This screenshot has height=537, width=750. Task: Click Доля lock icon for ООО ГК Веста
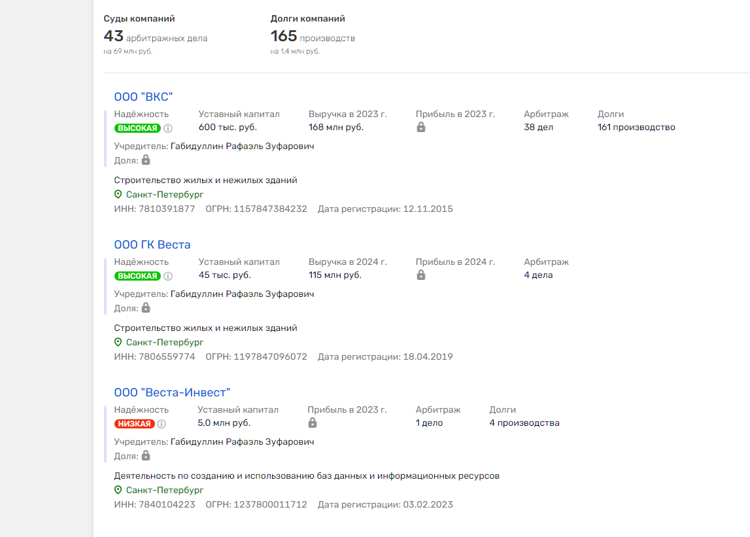click(146, 308)
